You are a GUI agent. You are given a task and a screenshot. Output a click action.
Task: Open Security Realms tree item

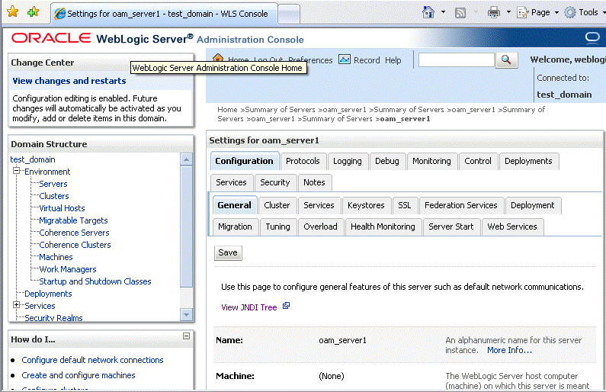pos(53,318)
